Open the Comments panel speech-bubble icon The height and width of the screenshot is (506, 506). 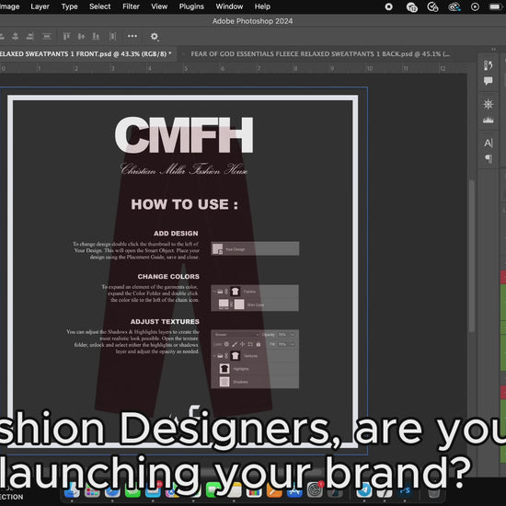tap(488, 81)
